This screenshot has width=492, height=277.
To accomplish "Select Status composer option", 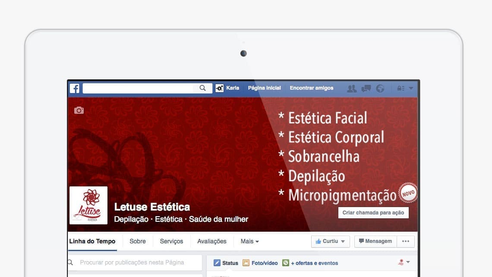I will [x=226, y=263].
